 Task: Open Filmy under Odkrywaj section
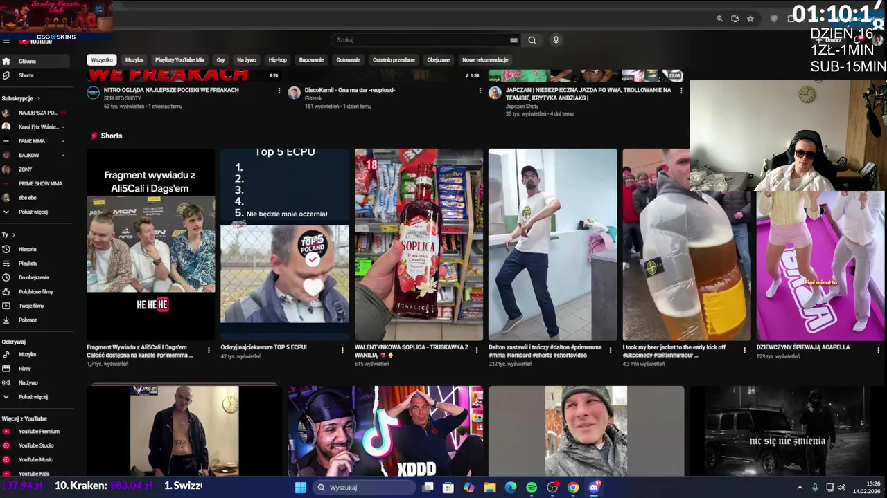click(x=35, y=369)
